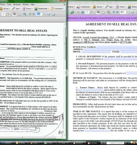Click the purchaser initial(s) here field

pyautogui.click(x=97, y=131)
